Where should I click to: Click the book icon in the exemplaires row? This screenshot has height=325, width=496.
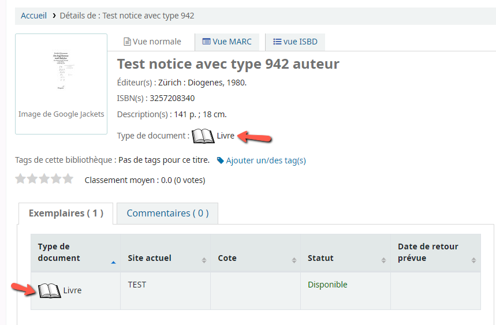50,291
